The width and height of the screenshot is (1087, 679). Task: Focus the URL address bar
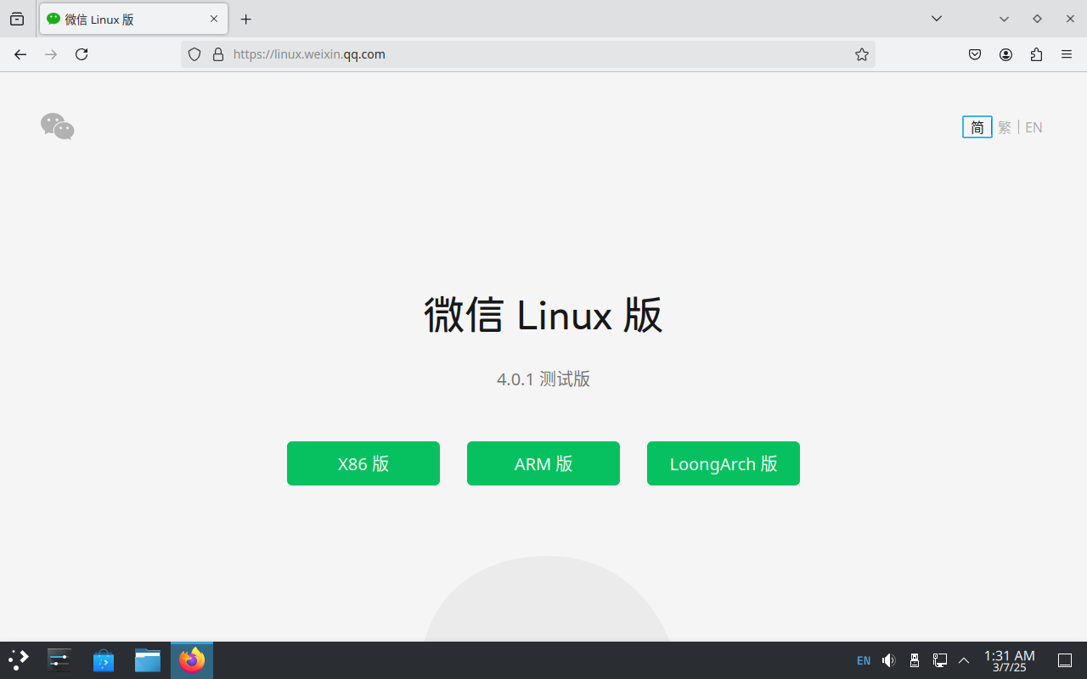click(527, 54)
